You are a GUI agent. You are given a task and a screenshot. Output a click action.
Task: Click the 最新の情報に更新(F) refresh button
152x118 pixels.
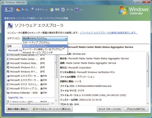pos(18,109)
